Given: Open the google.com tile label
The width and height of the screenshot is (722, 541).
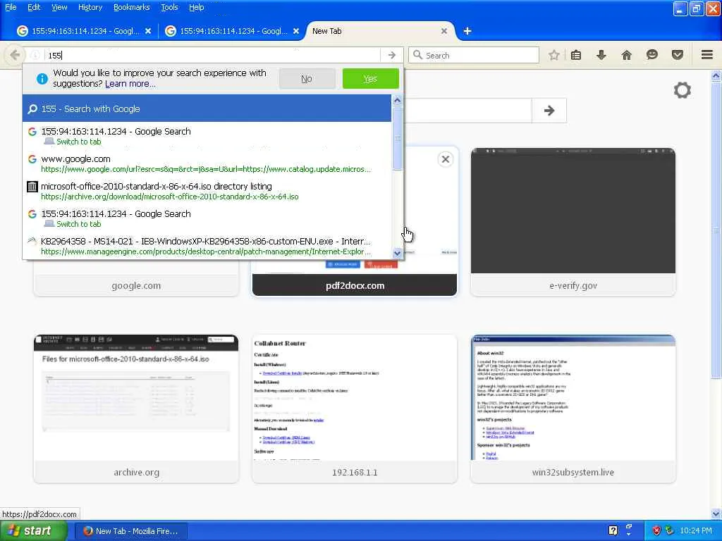Looking at the screenshot, I should click(x=136, y=285).
